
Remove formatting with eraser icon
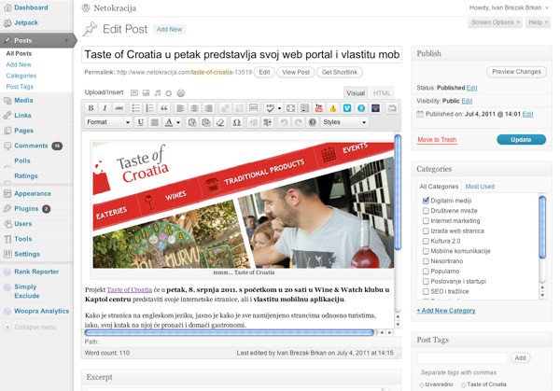(x=220, y=122)
